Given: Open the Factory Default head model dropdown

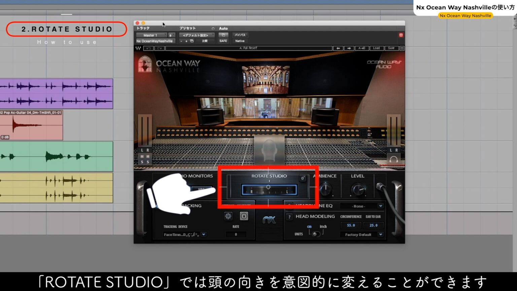Looking at the screenshot, I should click(x=361, y=234).
